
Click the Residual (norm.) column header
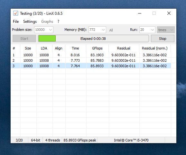click(155, 48)
